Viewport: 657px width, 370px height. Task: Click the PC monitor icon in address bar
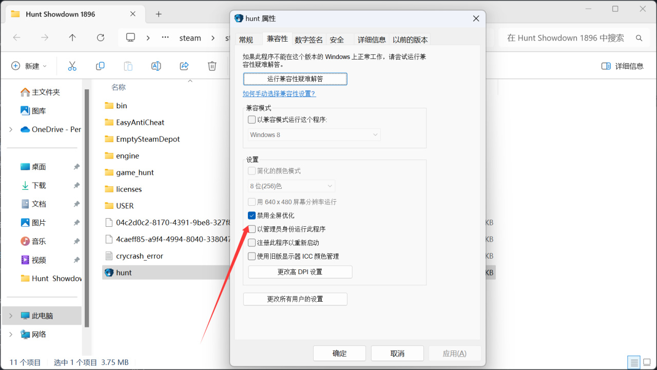pos(131,37)
